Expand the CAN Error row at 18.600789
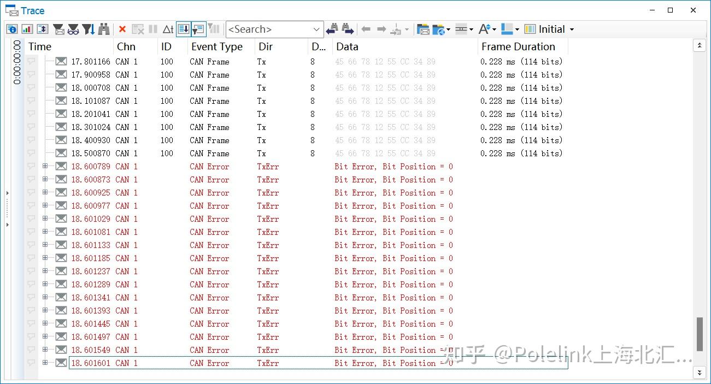 [x=45, y=166]
